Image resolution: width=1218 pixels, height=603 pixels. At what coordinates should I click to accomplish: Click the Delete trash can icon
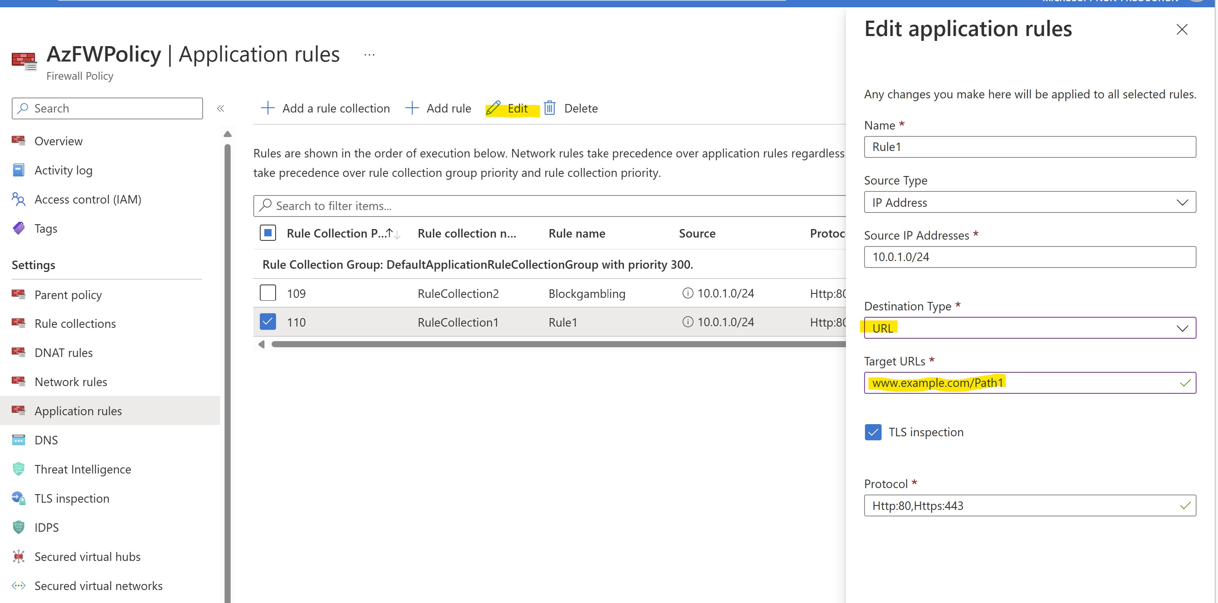coord(550,108)
